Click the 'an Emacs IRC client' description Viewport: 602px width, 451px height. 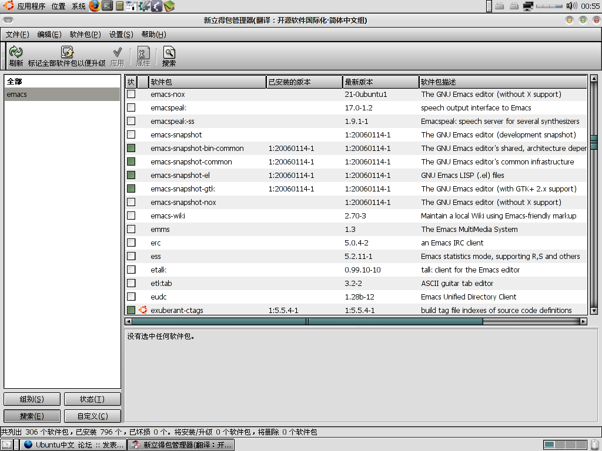[452, 243]
